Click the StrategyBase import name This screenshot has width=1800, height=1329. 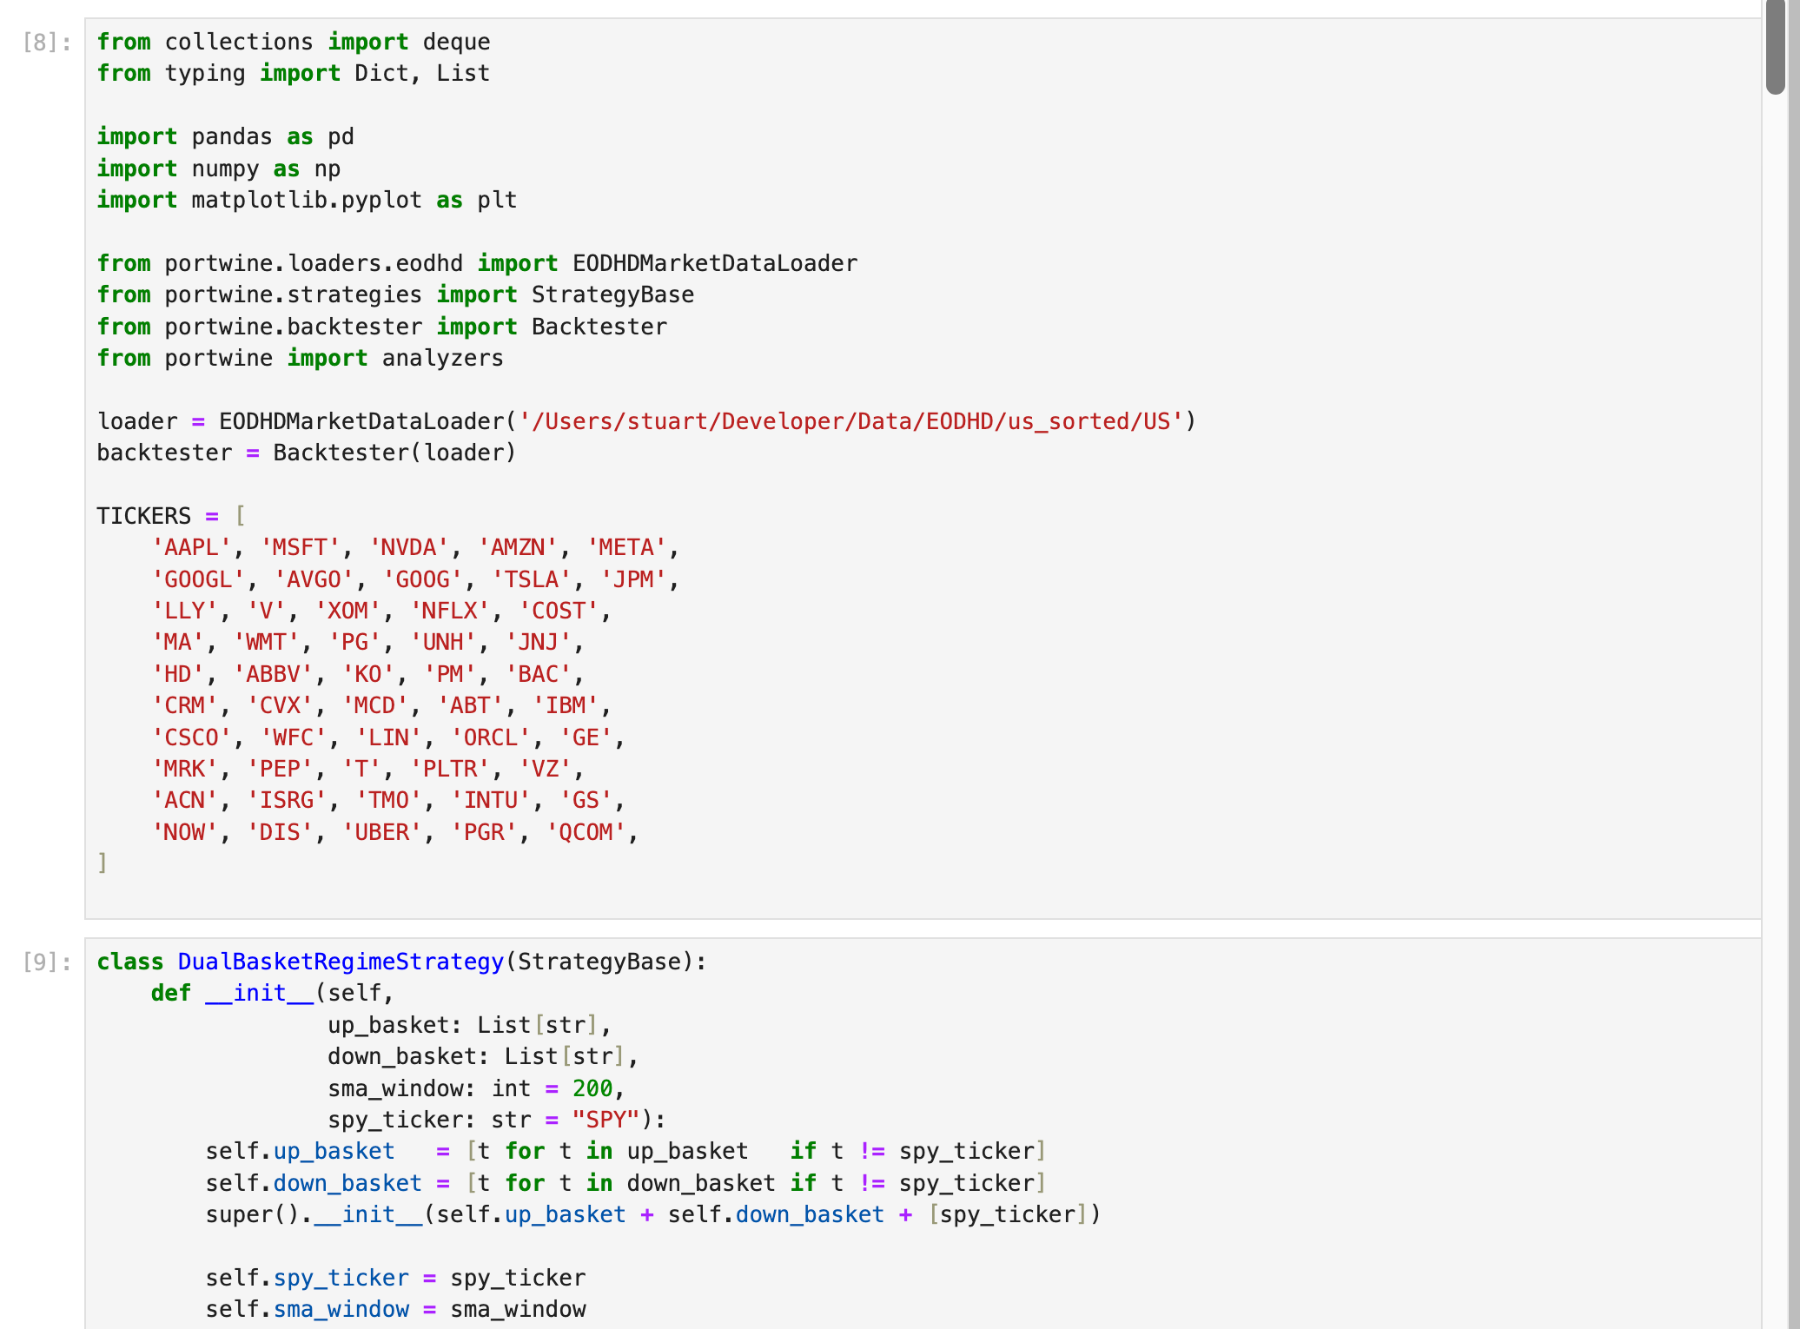612,295
